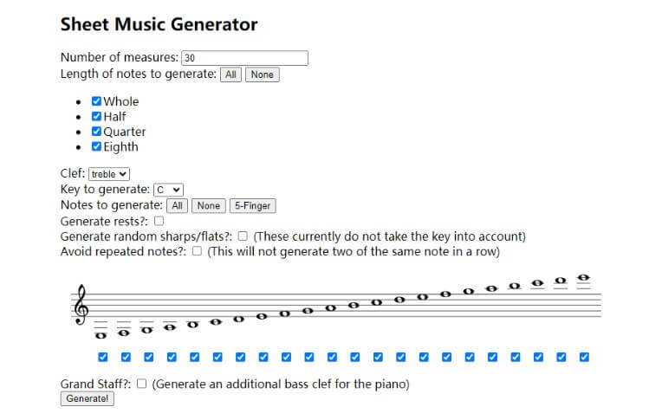Open the Clef dropdown

click(x=109, y=174)
